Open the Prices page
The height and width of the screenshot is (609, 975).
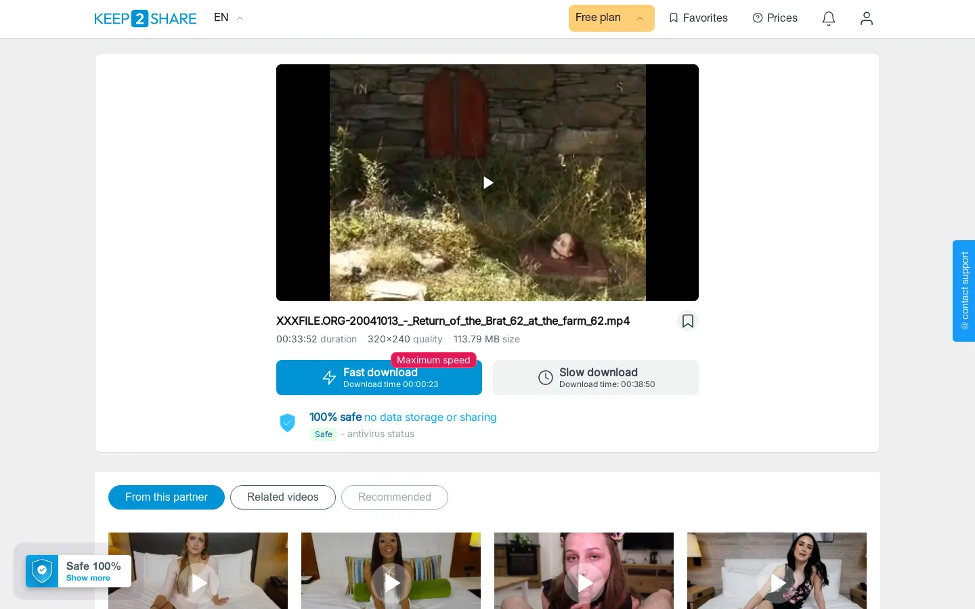click(x=775, y=18)
